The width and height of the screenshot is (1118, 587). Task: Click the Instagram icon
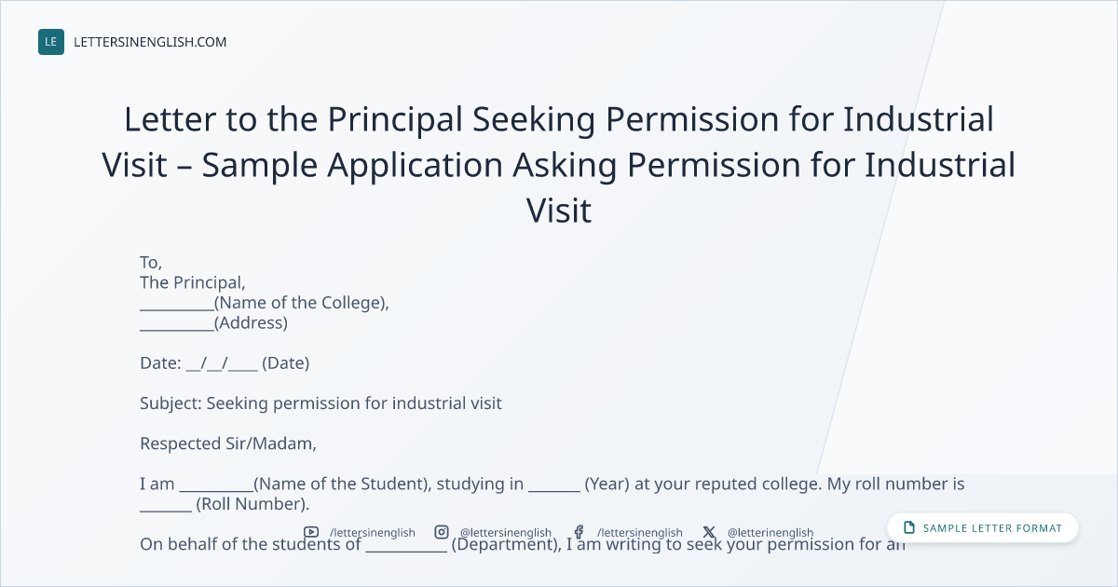tap(442, 532)
